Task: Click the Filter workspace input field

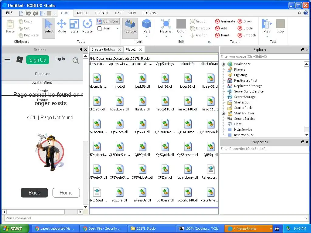Action: [x=265, y=56]
